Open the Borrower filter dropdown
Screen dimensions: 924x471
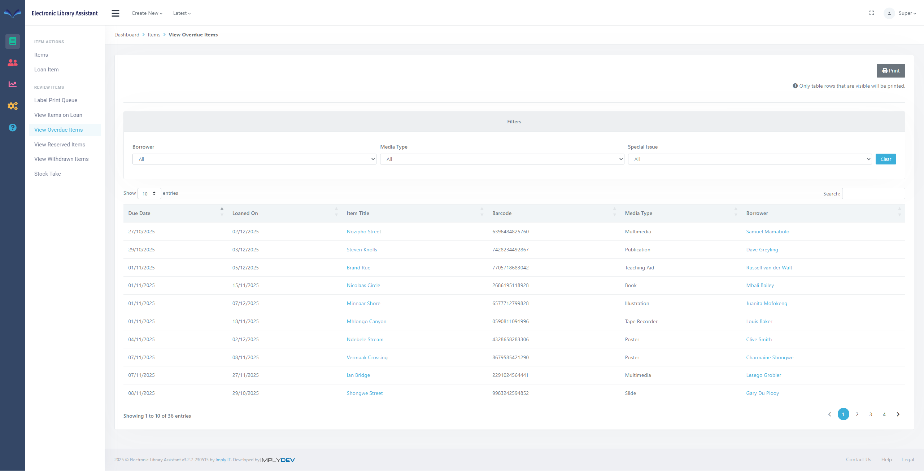[254, 159]
